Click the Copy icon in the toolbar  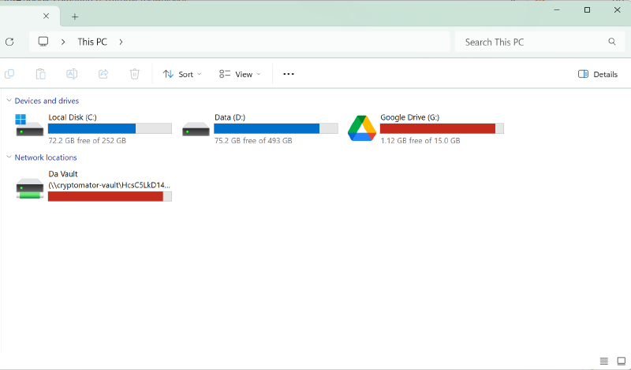[9, 74]
